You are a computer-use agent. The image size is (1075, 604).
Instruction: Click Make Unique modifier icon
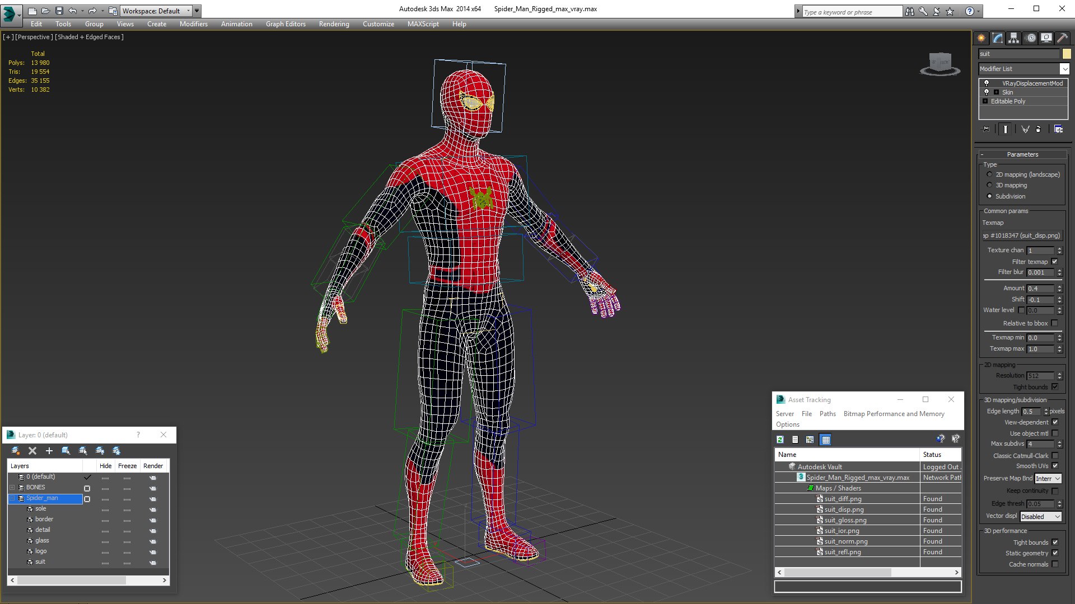pos(1025,129)
